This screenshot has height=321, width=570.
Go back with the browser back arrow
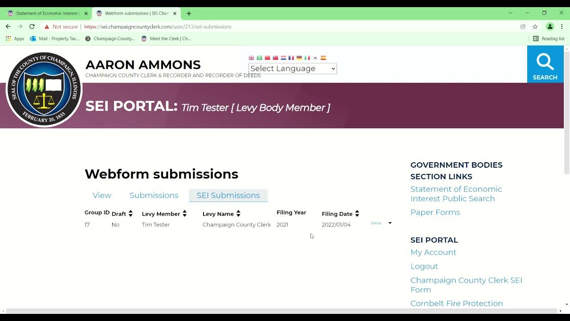(8, 27)
